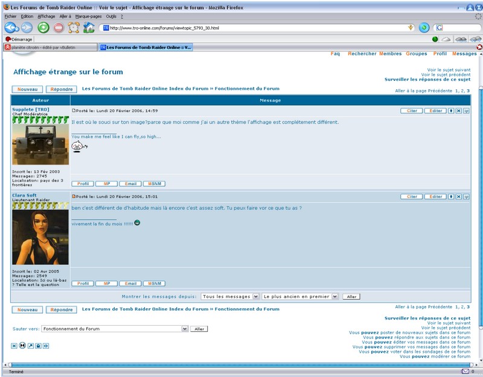Click the white cloud weather icon

446,39
